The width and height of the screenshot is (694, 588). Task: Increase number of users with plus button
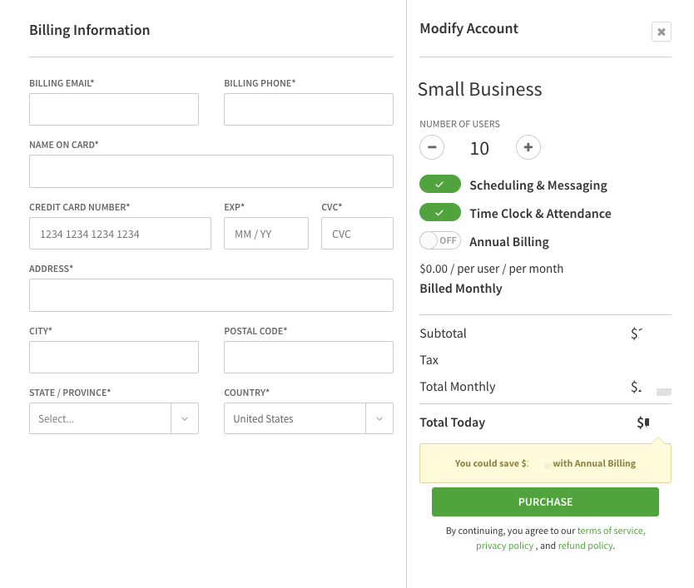pos(528,148)
